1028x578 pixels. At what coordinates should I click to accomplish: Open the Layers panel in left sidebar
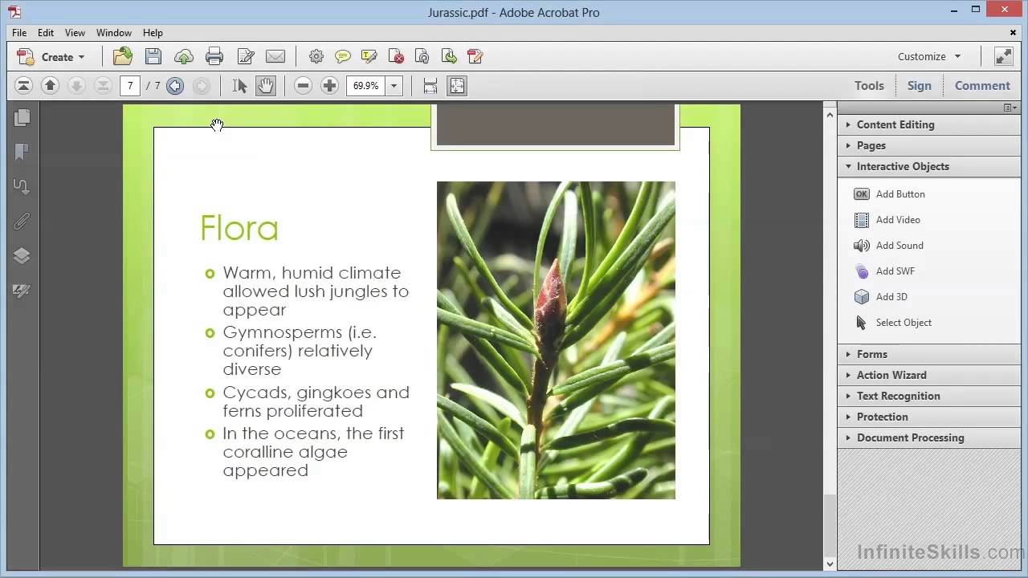click(x=22, y=255)
